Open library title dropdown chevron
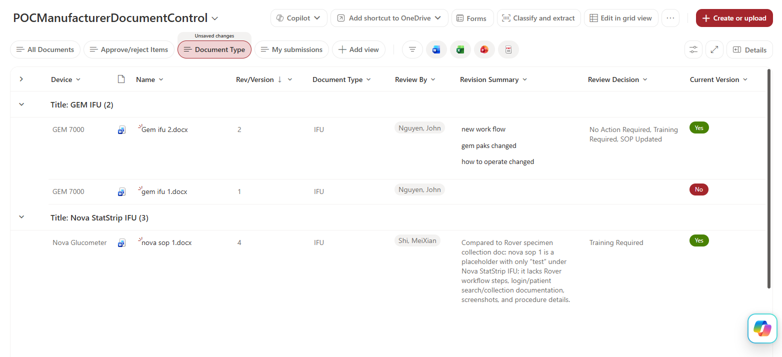782x357 pixels. pyautogui.click(x=215, y=18)
